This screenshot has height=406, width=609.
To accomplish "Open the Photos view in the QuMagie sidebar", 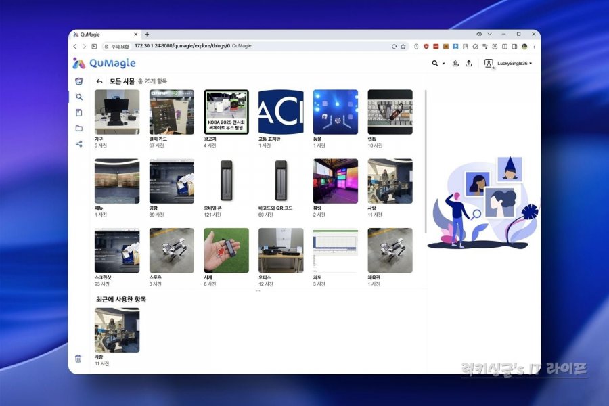I will [79, 81].
